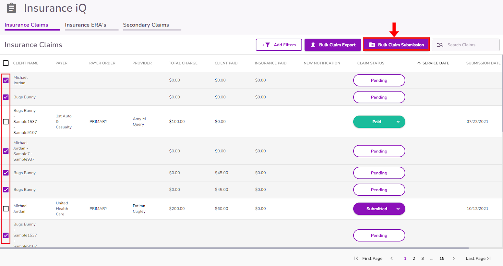Toggle the select-all checkbox in header
The width and height of the screenshot is (503, 266).
tap(6, 63)
